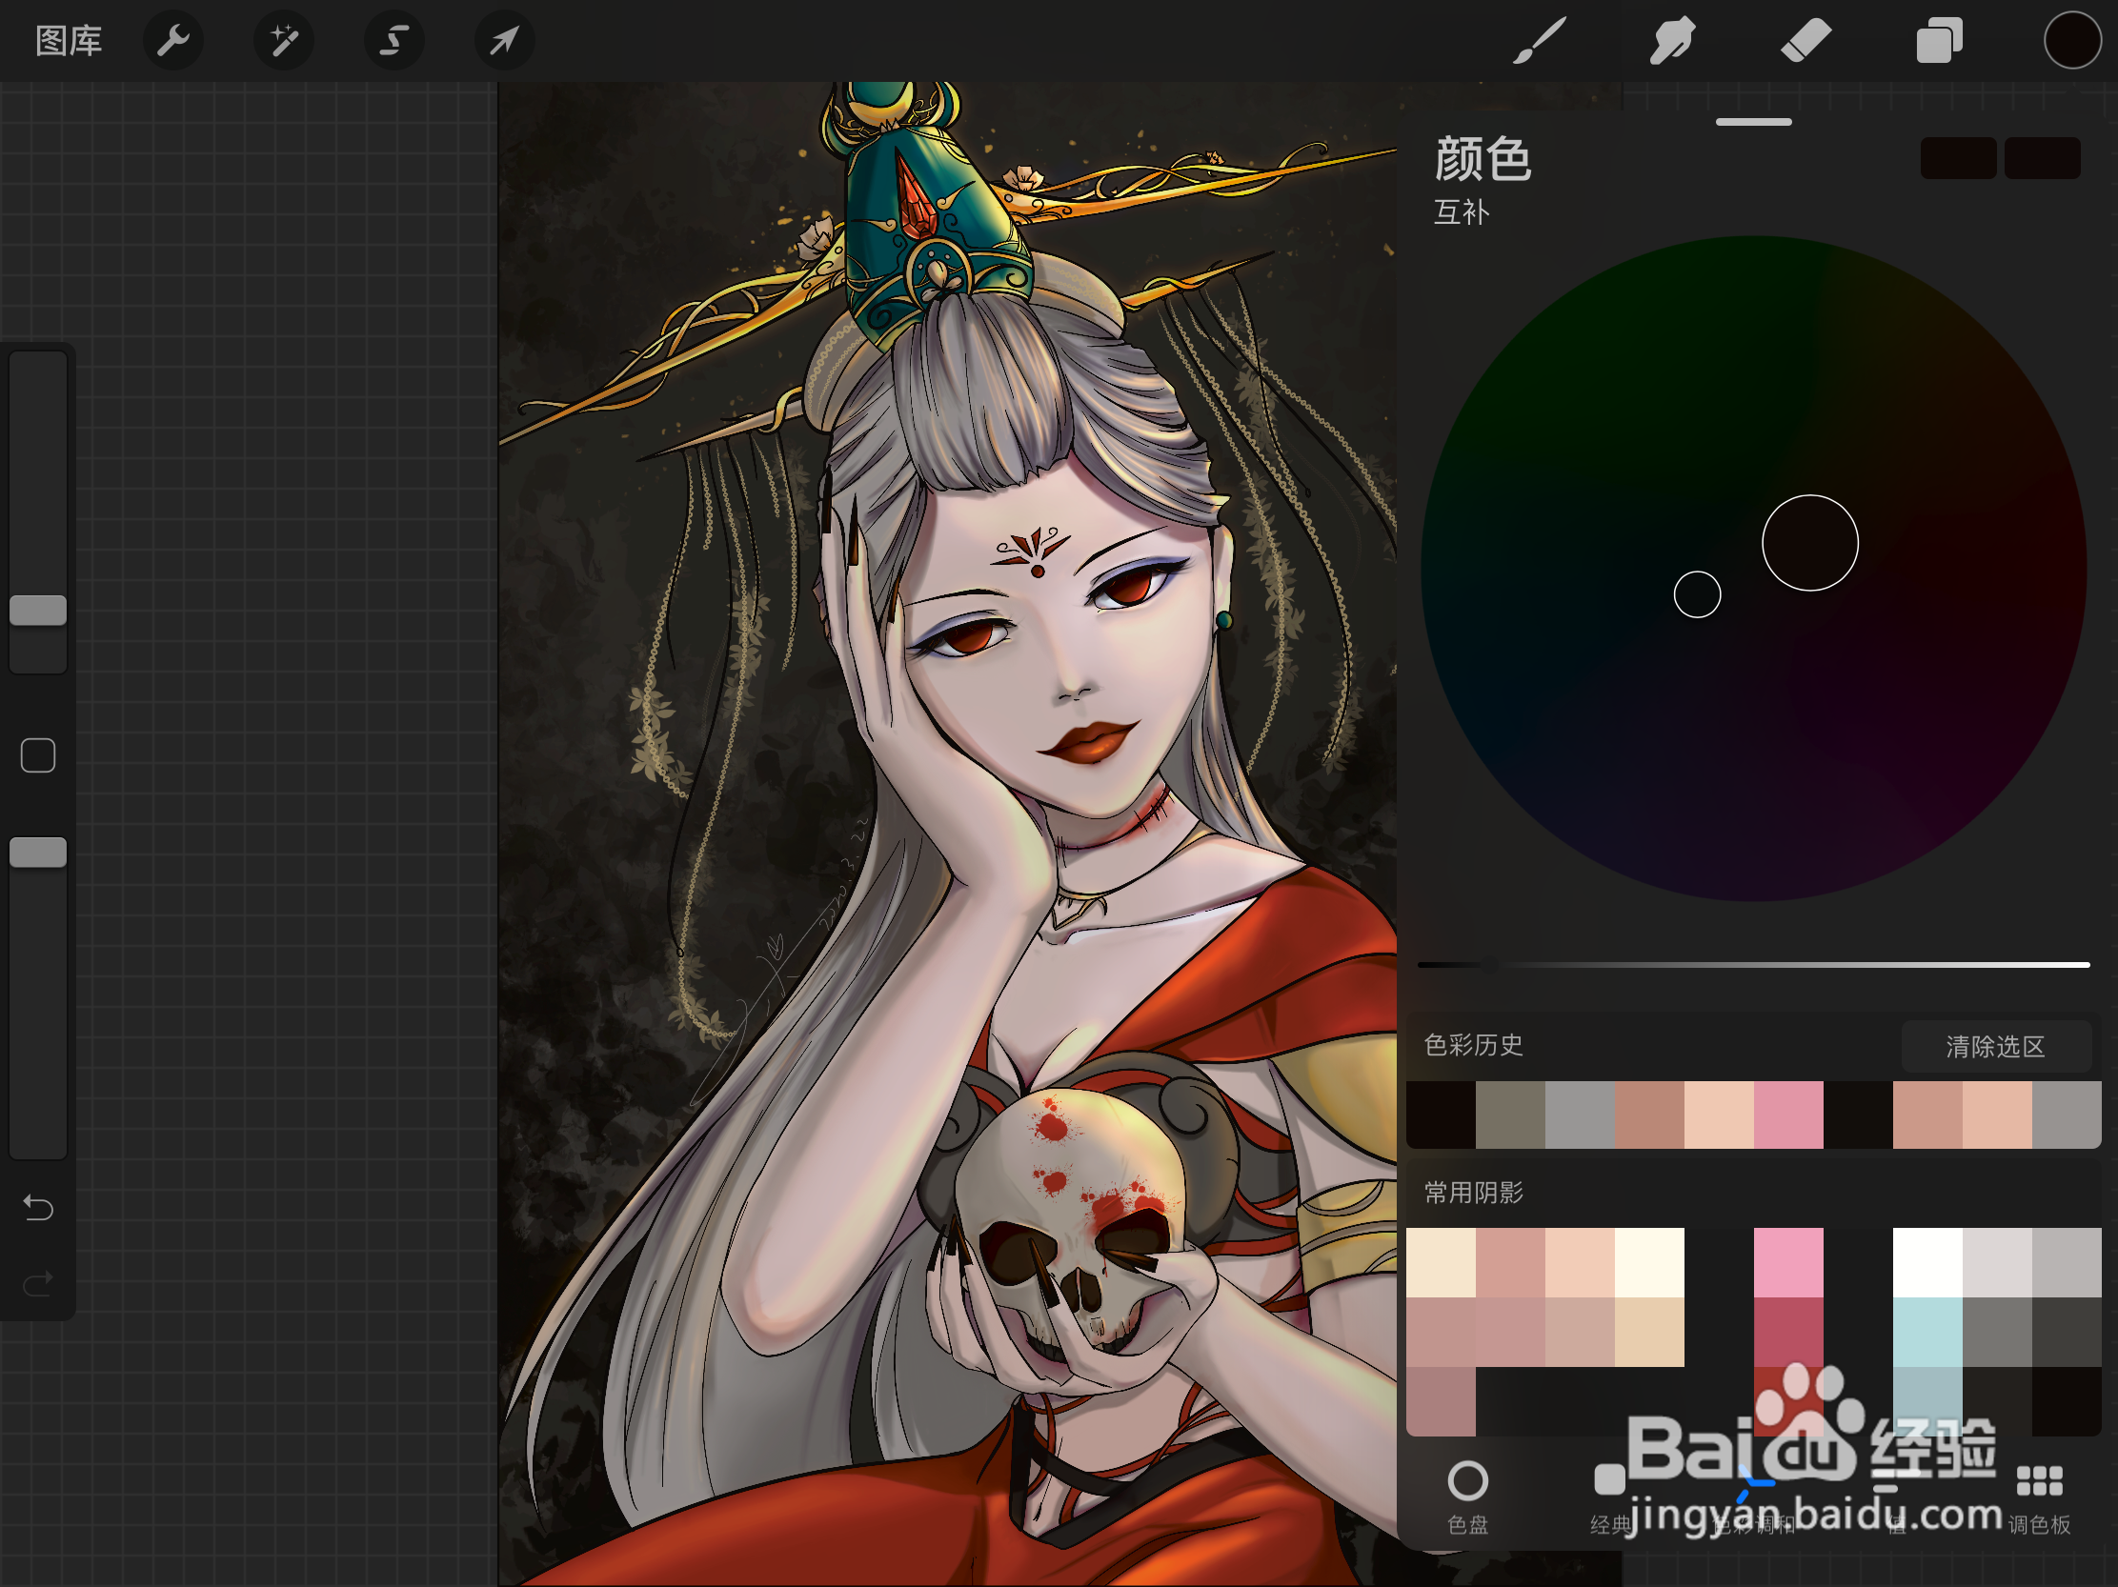Click the 常用阴影 palette title
The height and width of the screenshot is (1587, 2118).
tap(1474, 1193)
